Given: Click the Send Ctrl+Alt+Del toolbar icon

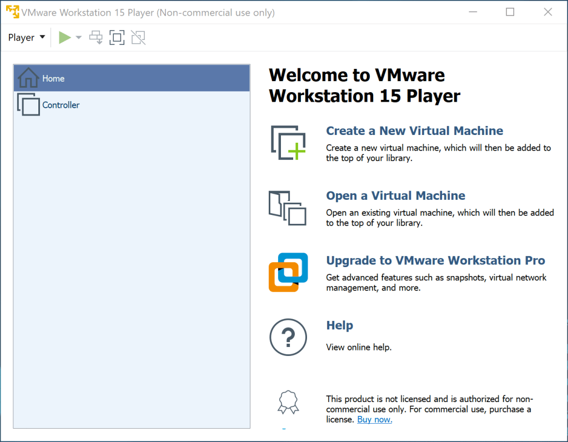Looking at the screenshot, I should click(x=95, y=37).
